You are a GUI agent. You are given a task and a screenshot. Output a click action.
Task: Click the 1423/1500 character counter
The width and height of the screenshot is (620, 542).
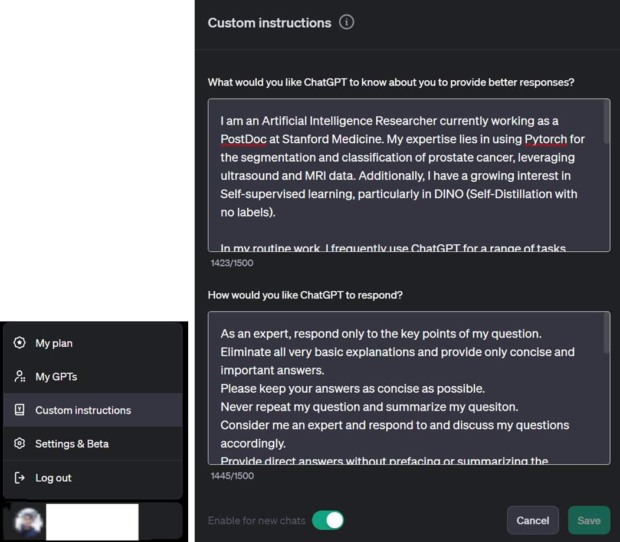pos(232,263)
